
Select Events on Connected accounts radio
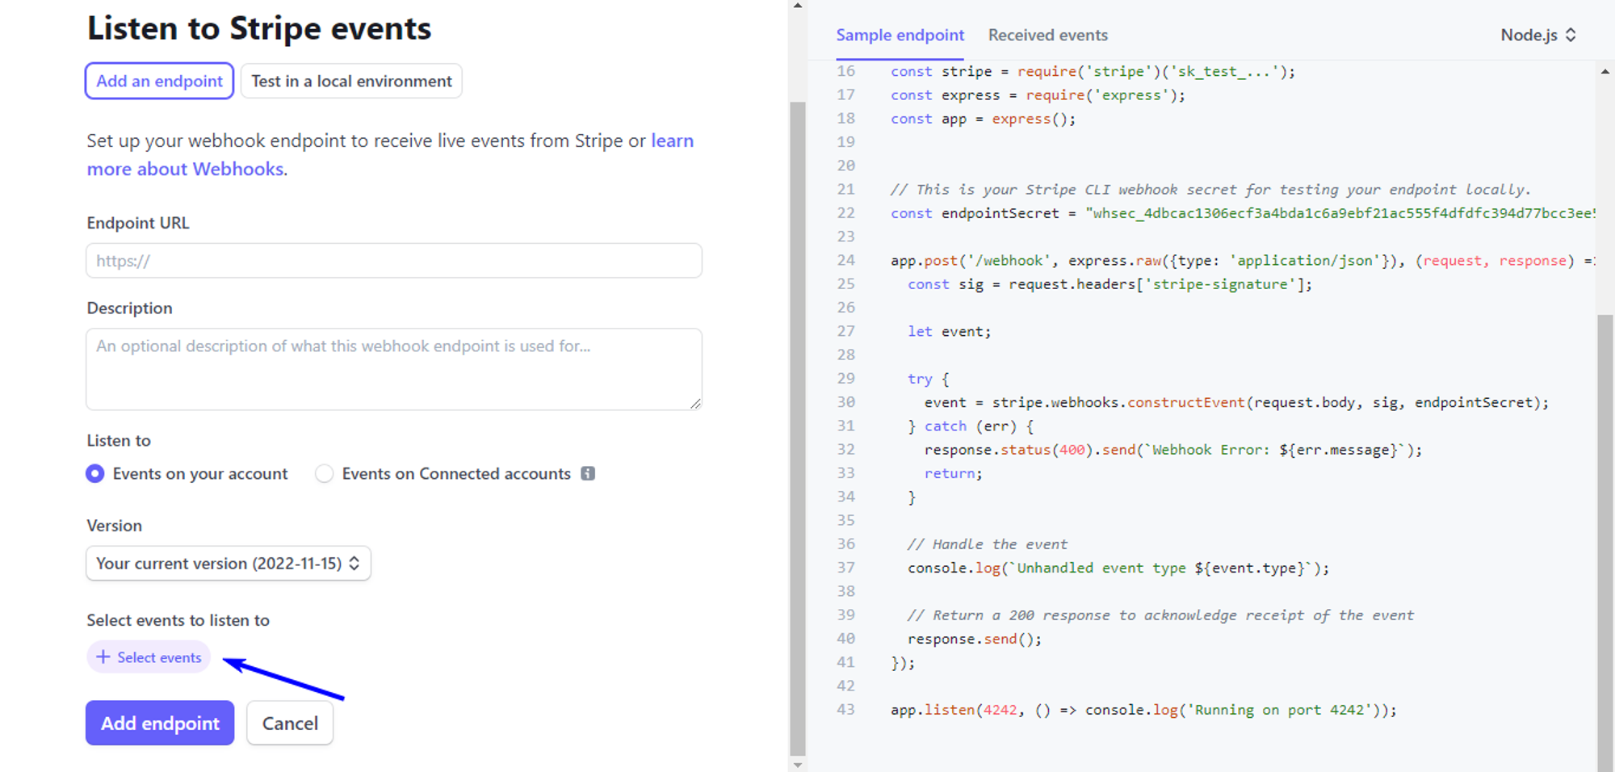coord(324,473)
